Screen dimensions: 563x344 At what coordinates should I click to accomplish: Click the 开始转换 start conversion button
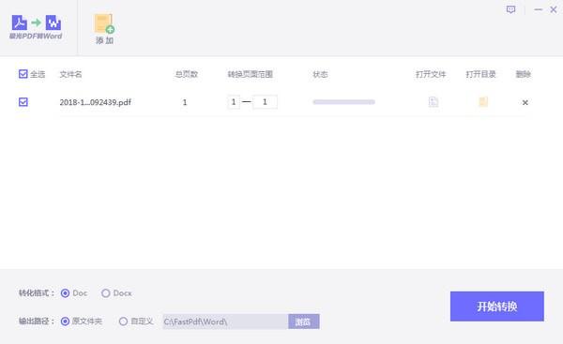(497, 307)
